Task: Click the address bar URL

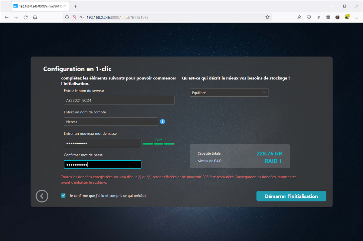Action: coord(117,17)
